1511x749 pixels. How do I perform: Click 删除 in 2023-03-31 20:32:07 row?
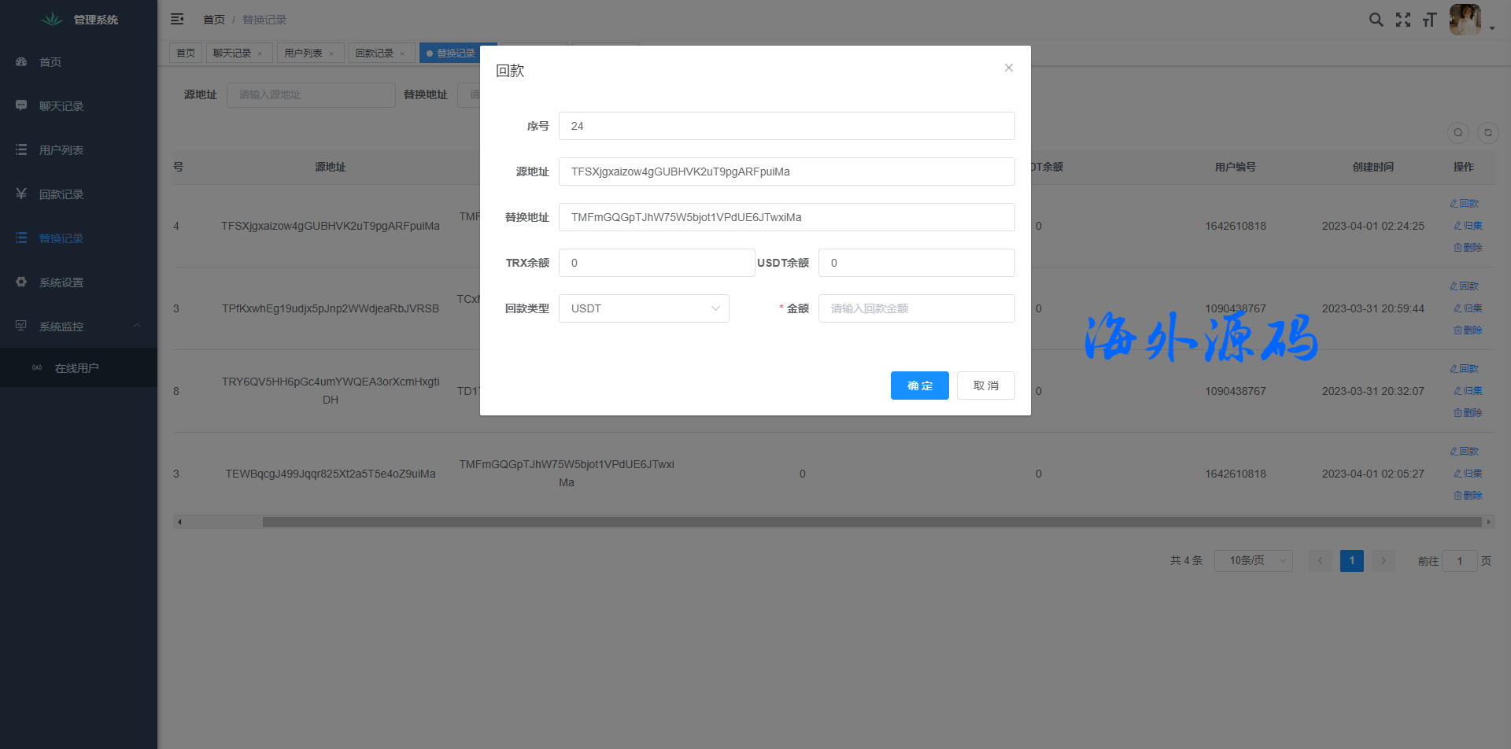pos(1468,413)
